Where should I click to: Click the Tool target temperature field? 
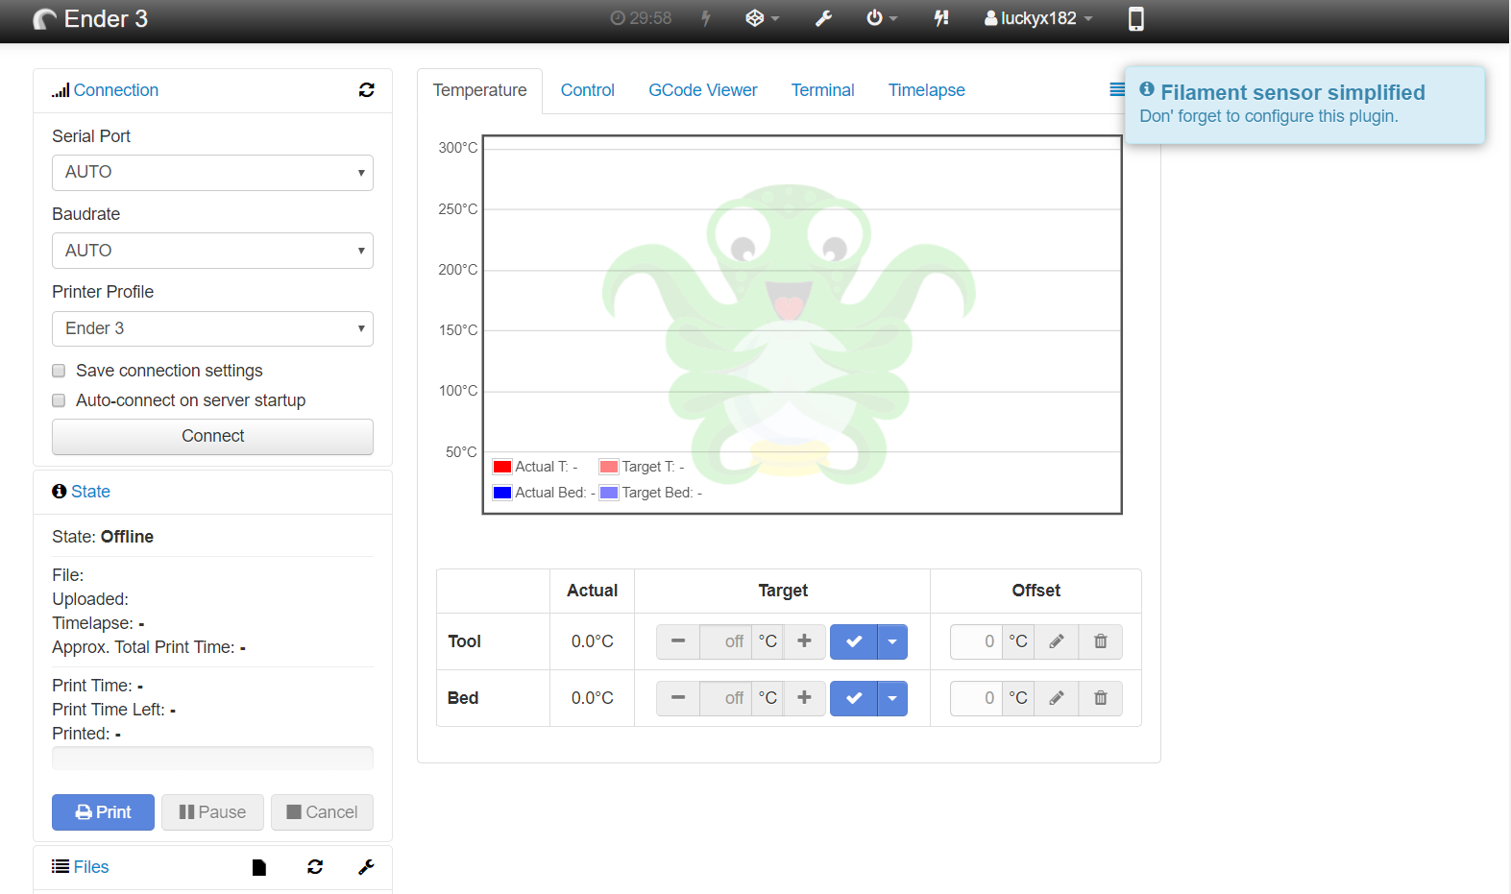click(x=726, y=641)
